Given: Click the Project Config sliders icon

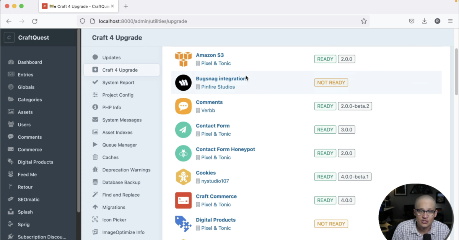Looking at the screenshot, I should click(95, 95).
